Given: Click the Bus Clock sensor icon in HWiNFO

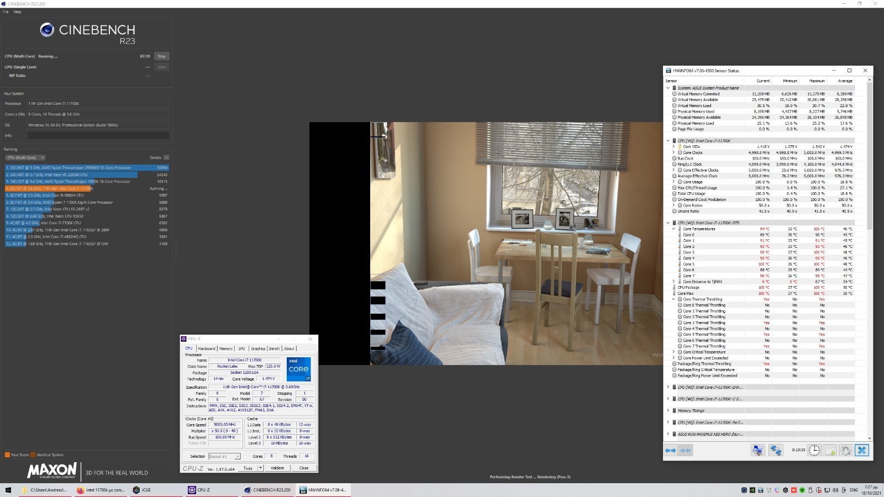Looking at the screenshot, I should click(x=674, y=158).
